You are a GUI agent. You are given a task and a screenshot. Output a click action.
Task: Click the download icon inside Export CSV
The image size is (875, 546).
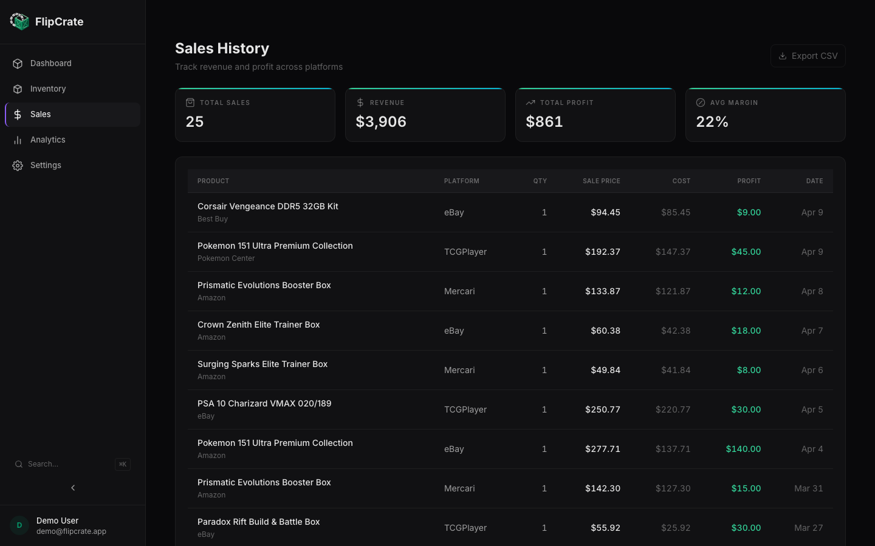click(x=781, y=56)
